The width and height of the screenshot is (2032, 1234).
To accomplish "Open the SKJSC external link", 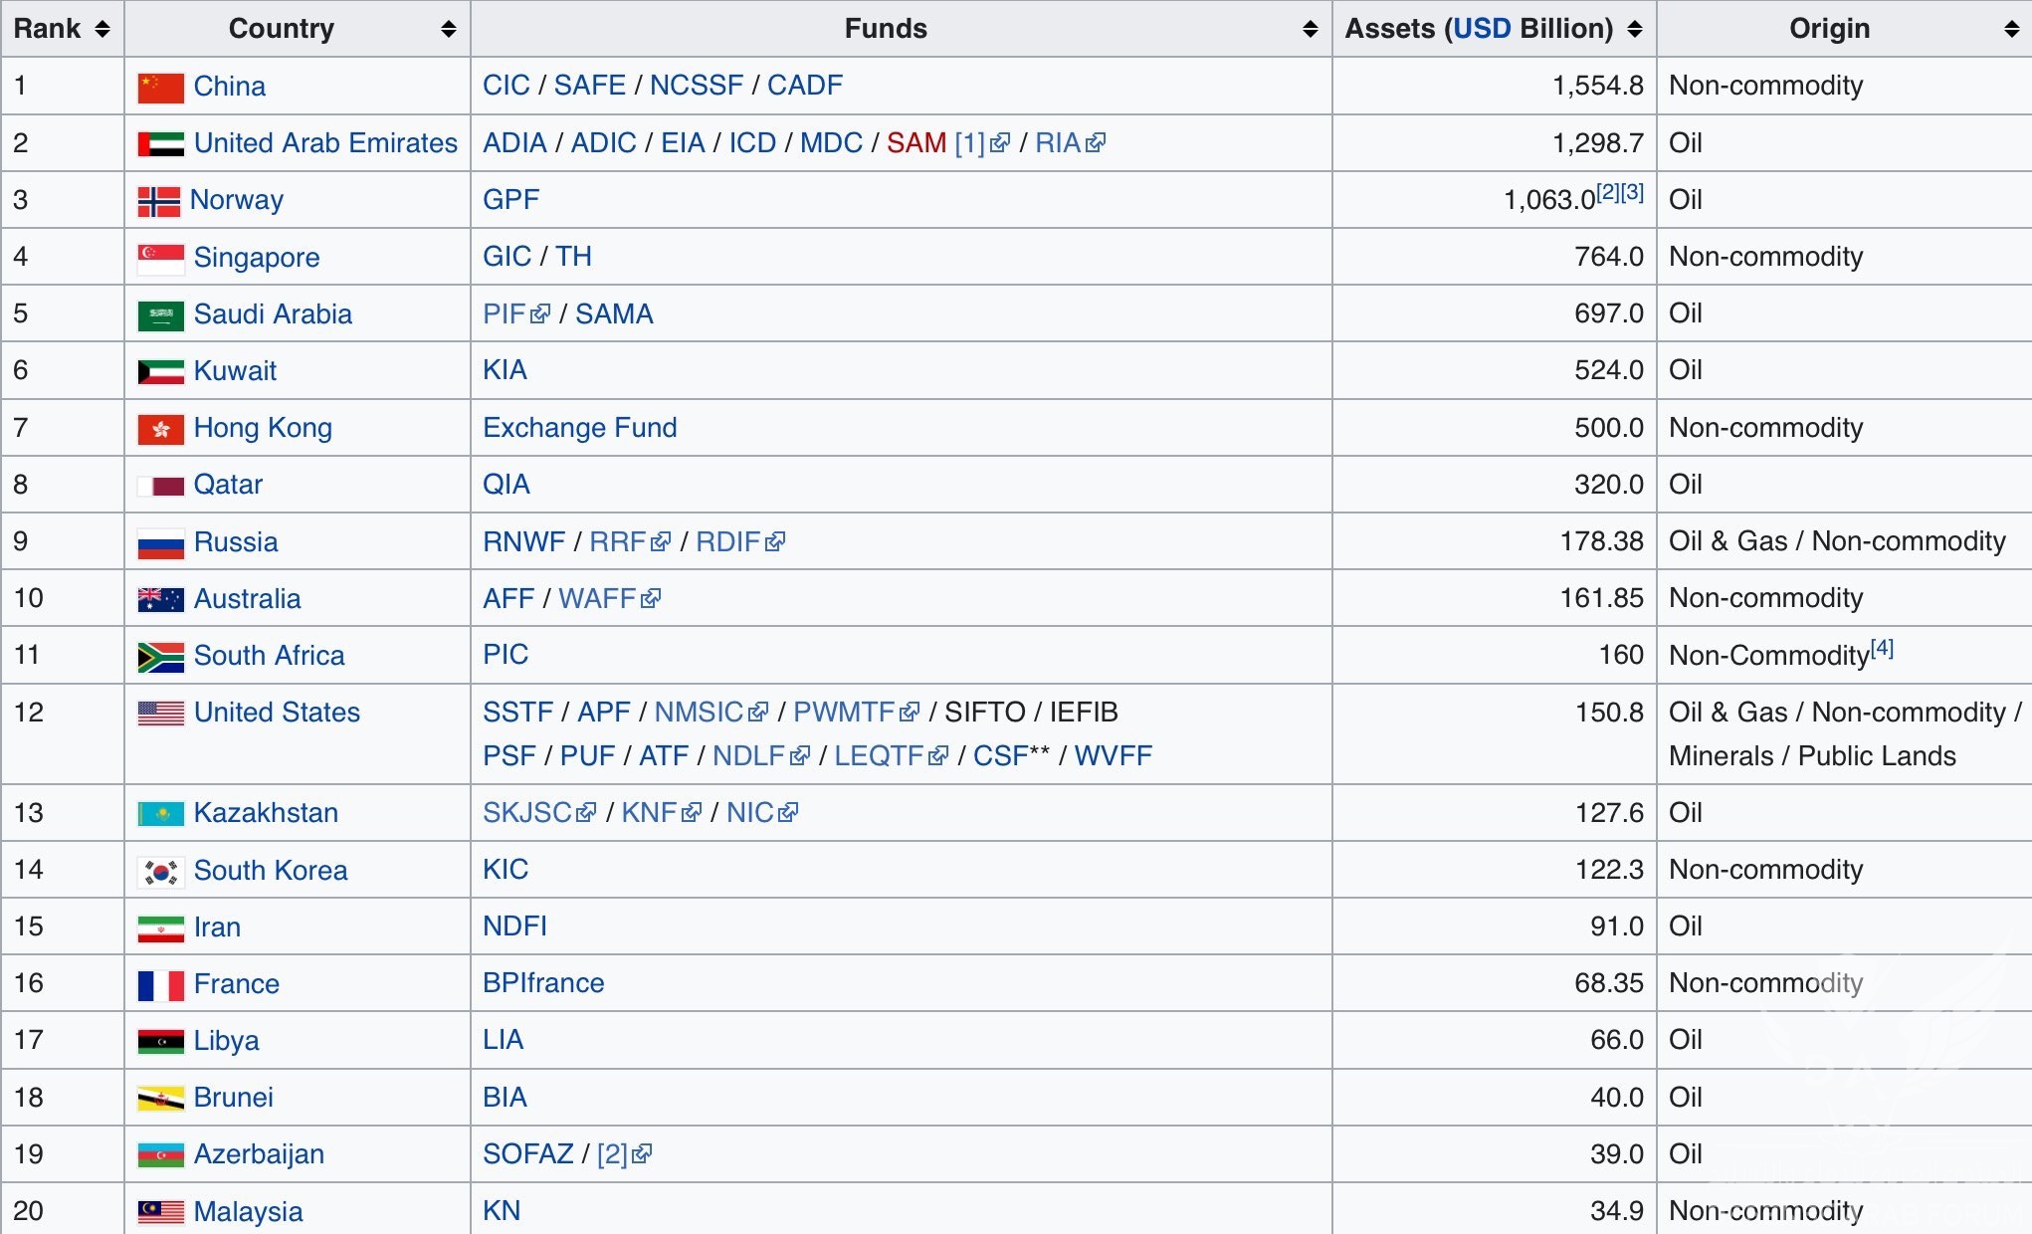I will (539, 813).
